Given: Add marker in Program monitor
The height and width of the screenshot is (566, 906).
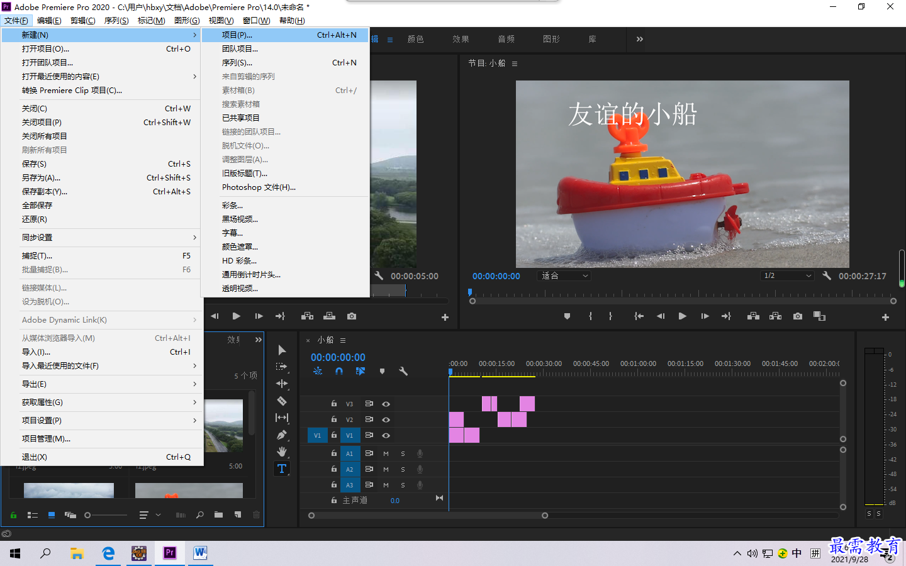Looking at the screenshot, I should [567, 316].
